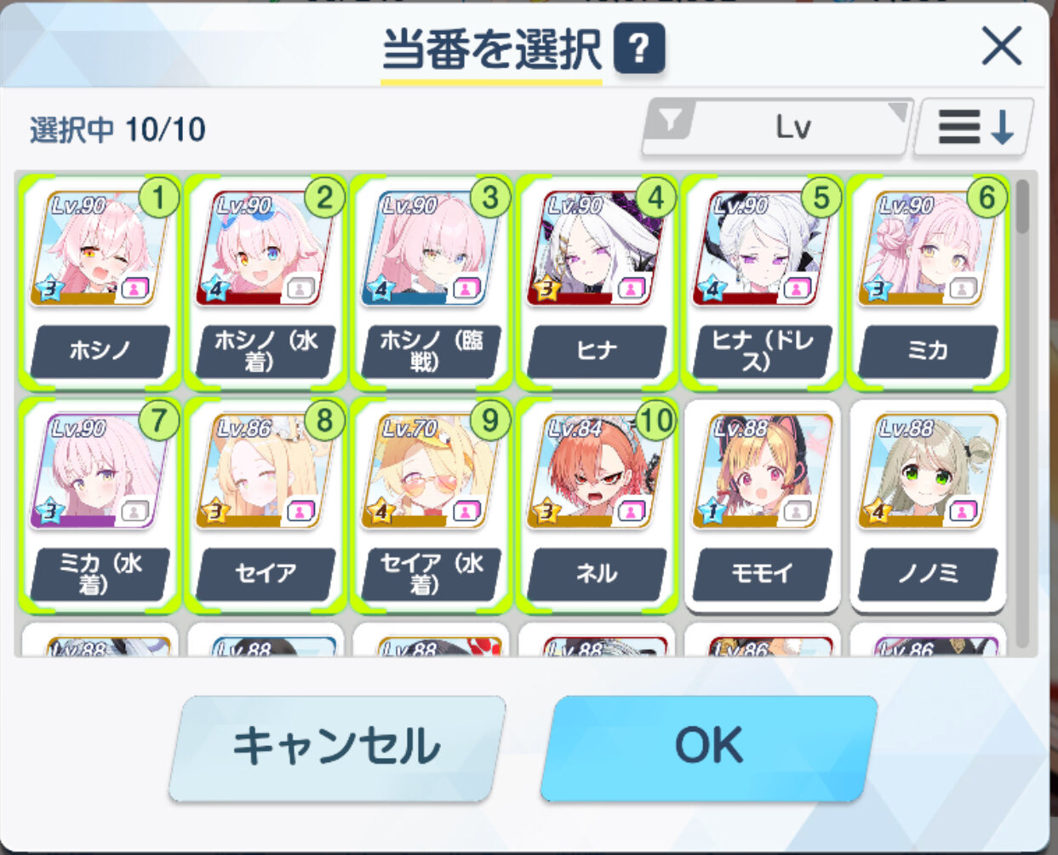Select the セイア（水着） name label
1058x855 pixels.
(x=431, y=573)
